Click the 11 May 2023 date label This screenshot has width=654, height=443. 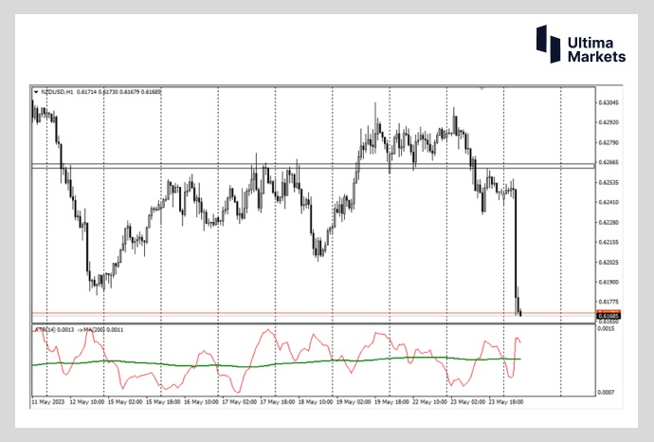coord(48,401)
